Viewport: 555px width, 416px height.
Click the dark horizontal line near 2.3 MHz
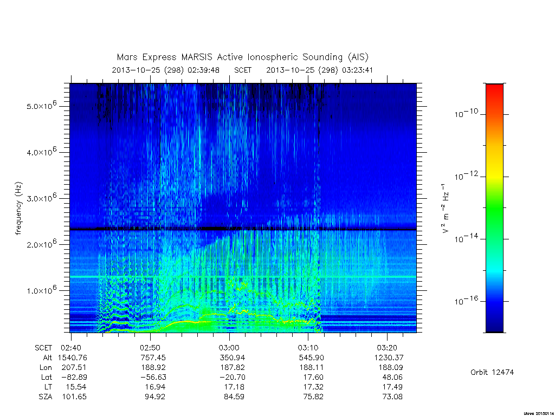tap(243, 229)
